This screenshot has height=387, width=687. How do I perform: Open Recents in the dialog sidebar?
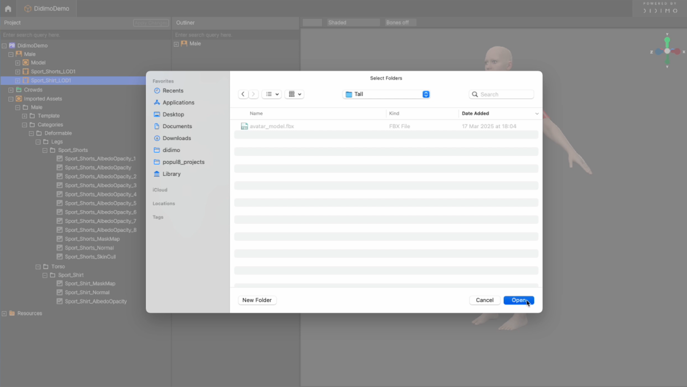(x=173, y=91)
